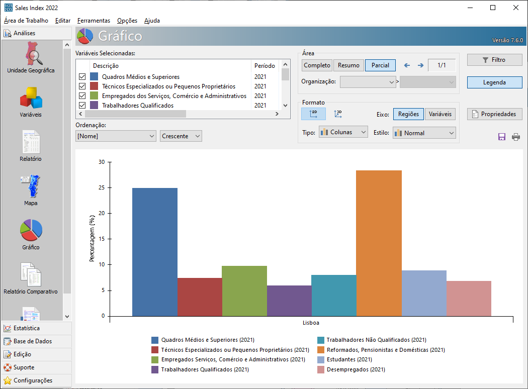The width and height of the screenshot is (528, 389).
Task: Print the chart using printer icon
Action: pyautogui.click(x=516, y=137)
